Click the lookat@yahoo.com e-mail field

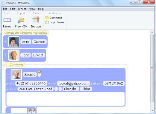(x=73, y=83)
